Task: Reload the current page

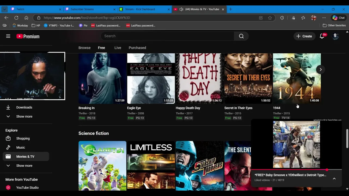Action: 16,18
